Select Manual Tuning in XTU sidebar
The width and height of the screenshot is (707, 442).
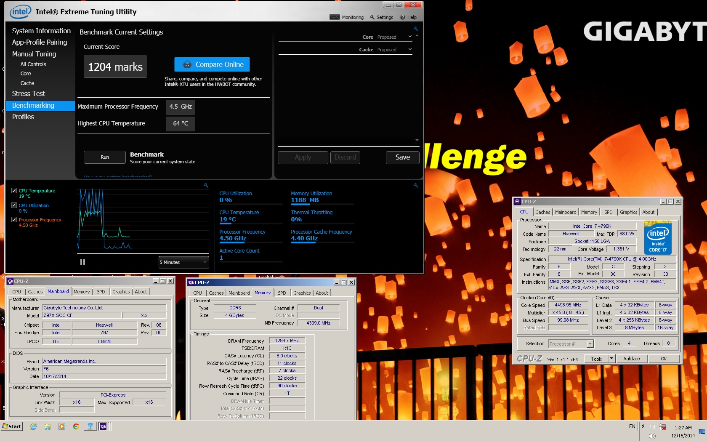(x=34, y=54)
